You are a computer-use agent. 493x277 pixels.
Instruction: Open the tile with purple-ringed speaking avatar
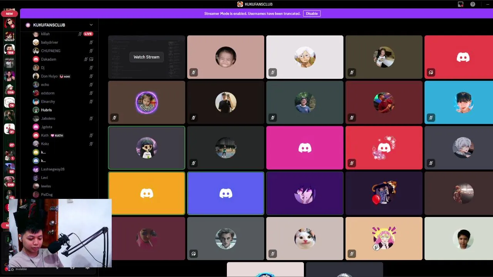point(146,102)
